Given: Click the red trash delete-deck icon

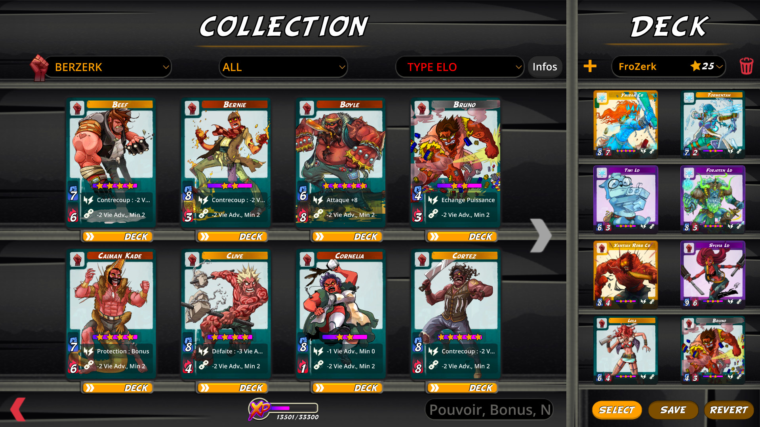Looking at the screenshot, I should [746, 66].
